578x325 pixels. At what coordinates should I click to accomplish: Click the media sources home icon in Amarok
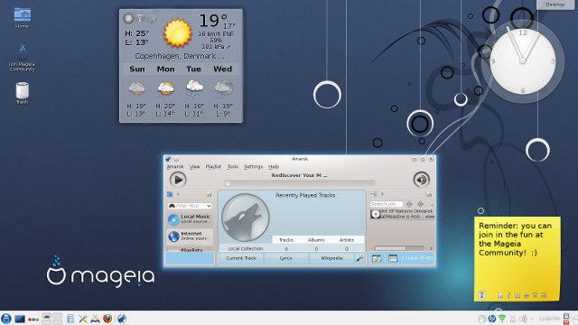(x=170, y=194)
